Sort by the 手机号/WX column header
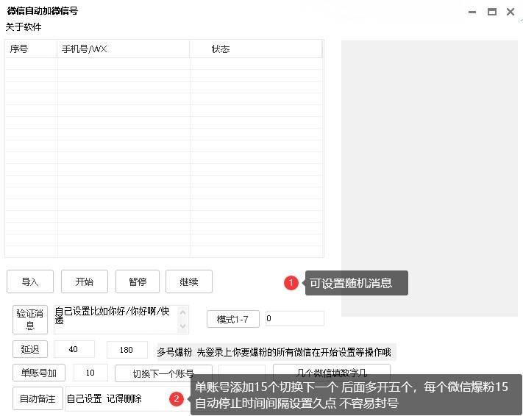 (x=123, y=49)
